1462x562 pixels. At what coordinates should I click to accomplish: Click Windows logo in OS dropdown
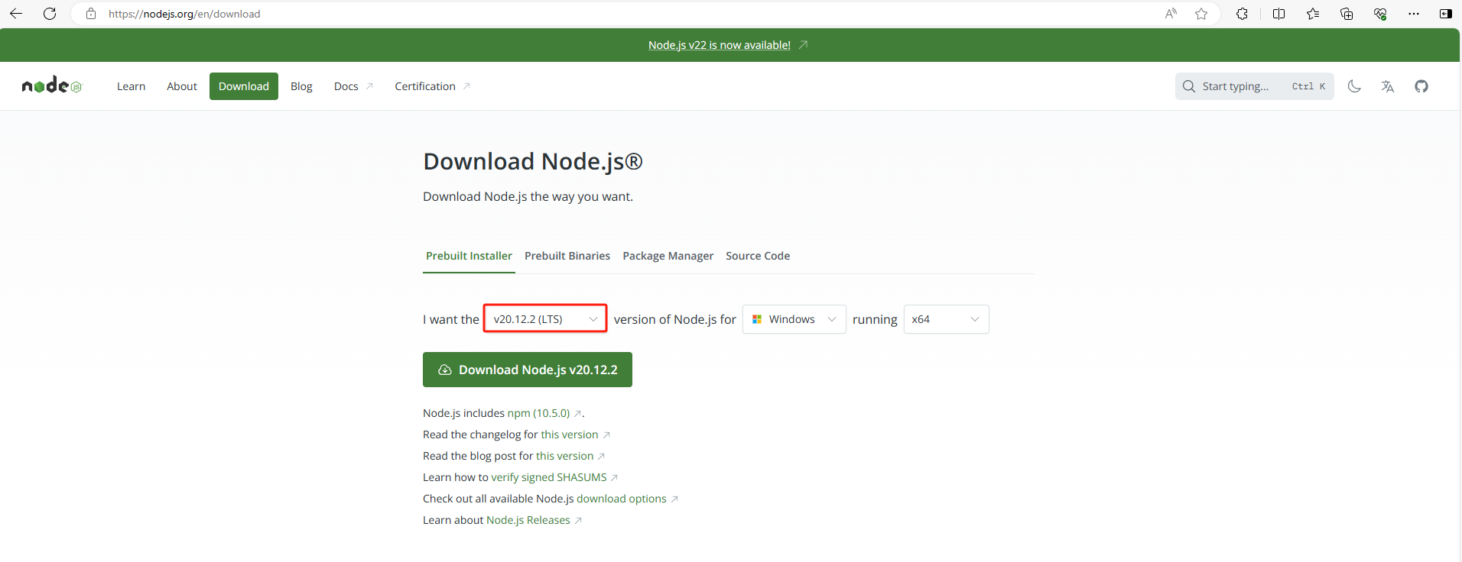[x=757, y=319]
